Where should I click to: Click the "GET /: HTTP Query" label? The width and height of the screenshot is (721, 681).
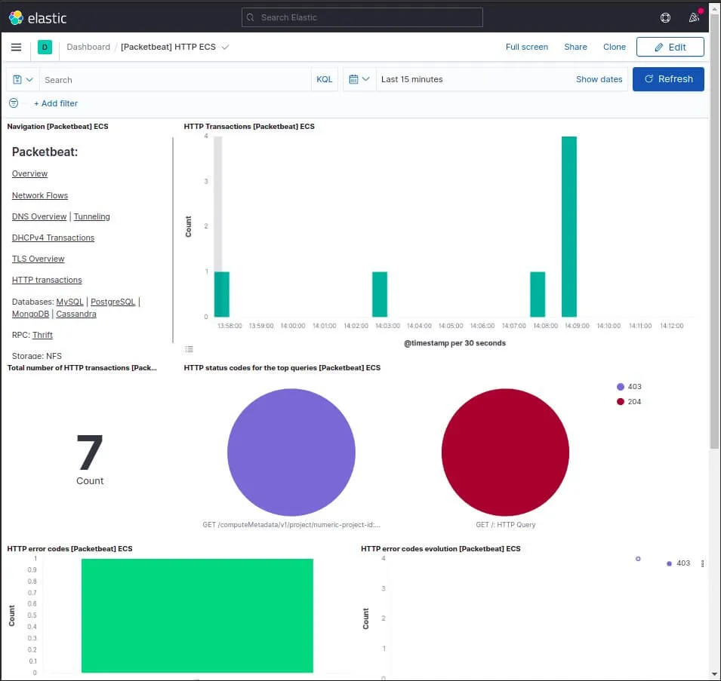click(505, 524)
